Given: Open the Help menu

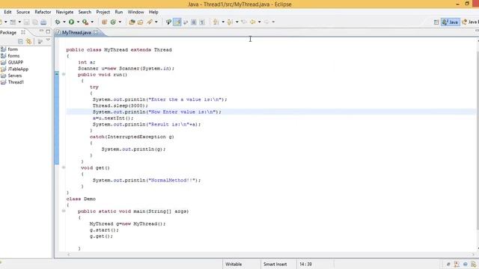Looking at the screenshot, I should (153, 12).
